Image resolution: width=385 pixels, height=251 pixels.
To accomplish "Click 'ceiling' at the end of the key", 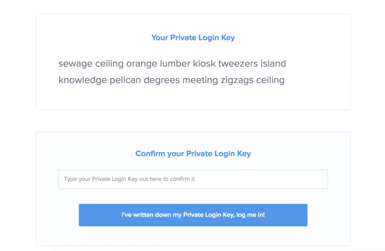I will tap(270, 80).
